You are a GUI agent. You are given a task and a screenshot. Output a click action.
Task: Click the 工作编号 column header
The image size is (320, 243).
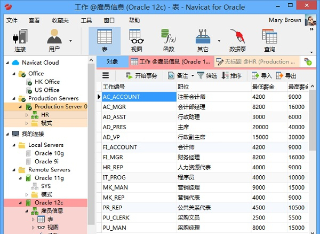(139, 87)
